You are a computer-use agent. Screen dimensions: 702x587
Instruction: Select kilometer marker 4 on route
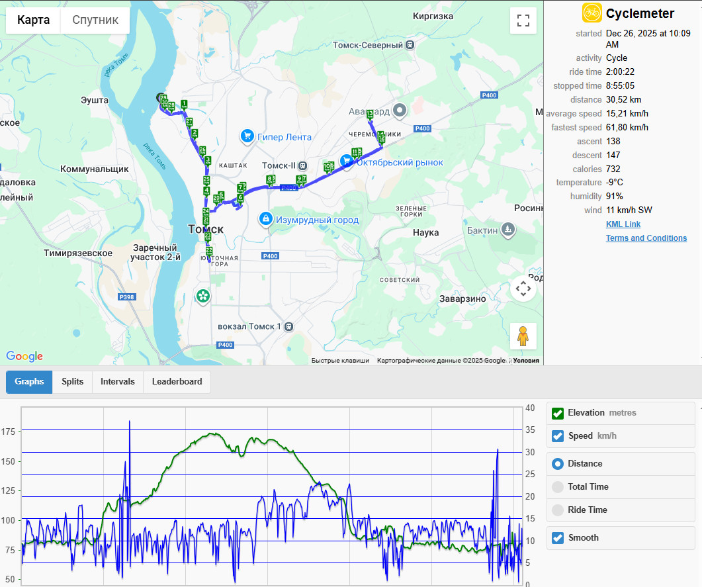tap(206, 191)
